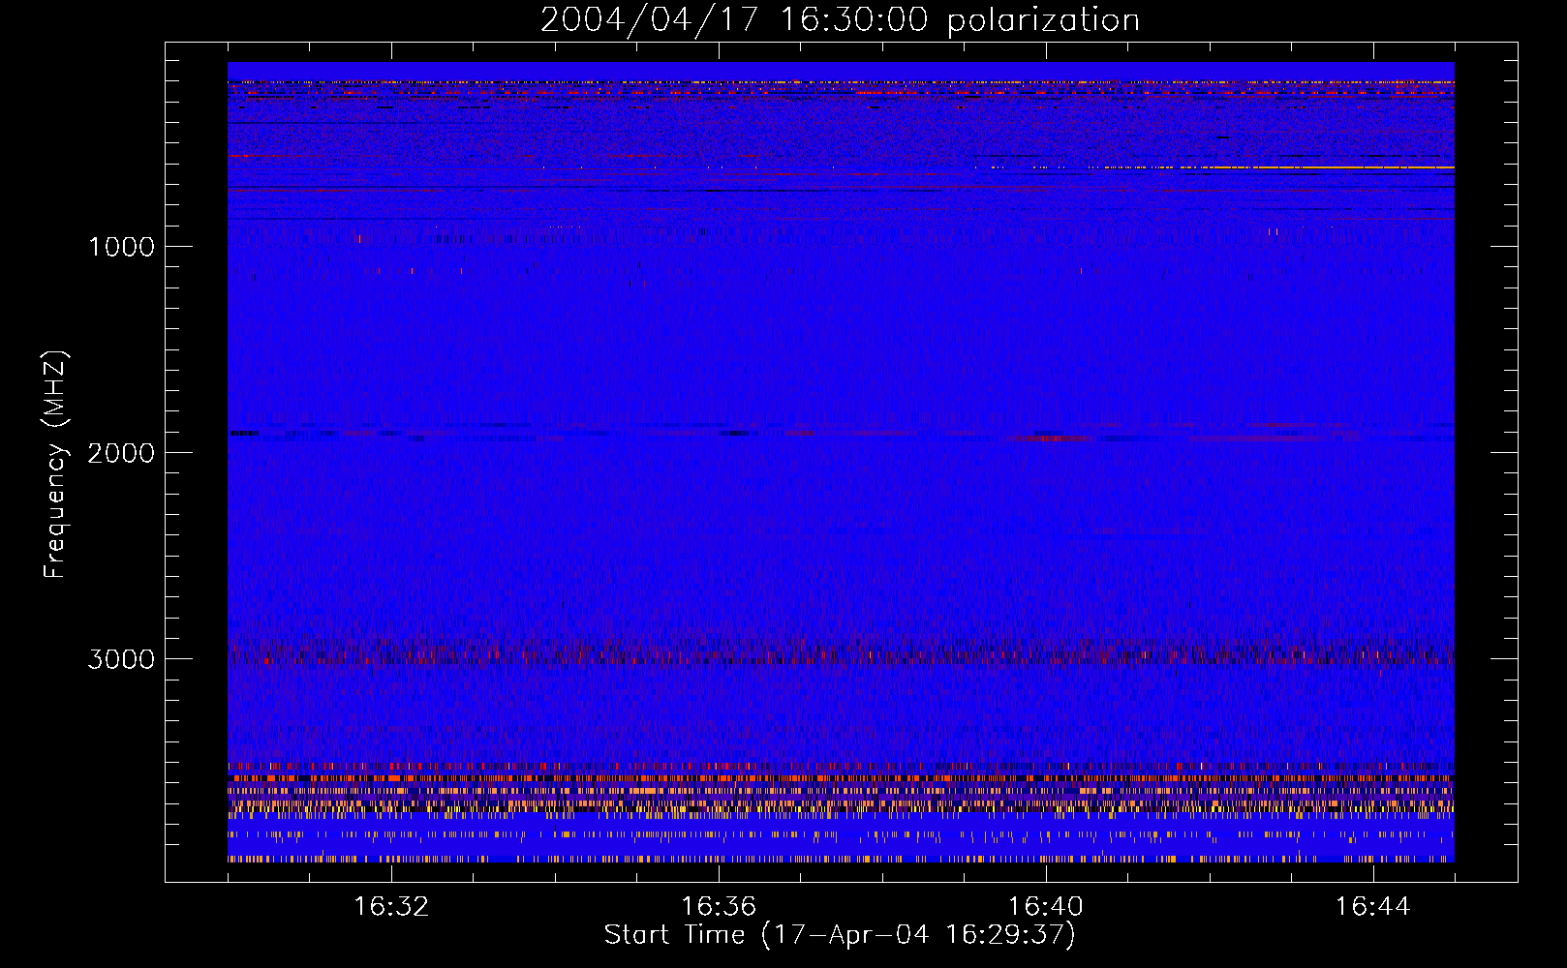This screenshot has height=968, width=1567.
Task: Click the 'Start Time (17-Apr-04 16:29:37)' axis label
Action: [x=840, y=935]
